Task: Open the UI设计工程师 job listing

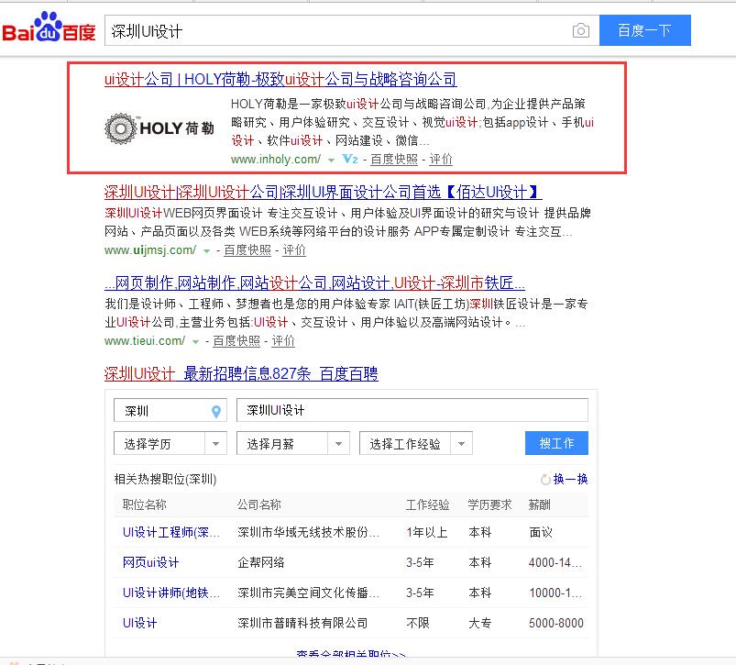Action: [x=170, y=532]
